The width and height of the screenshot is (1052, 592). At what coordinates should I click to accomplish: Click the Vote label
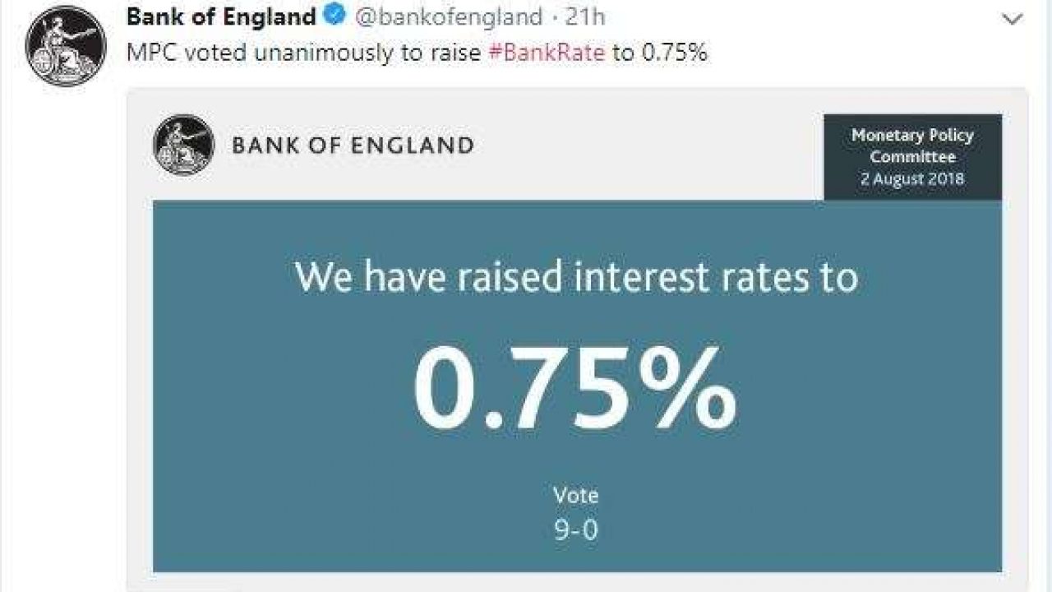(575, 495)
